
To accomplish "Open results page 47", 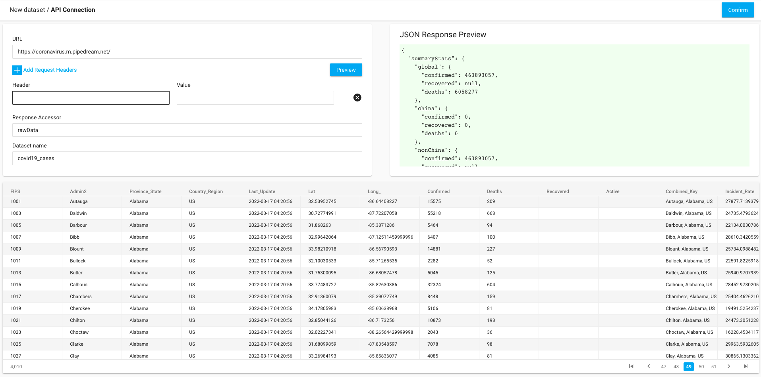I will pos(664,367).
